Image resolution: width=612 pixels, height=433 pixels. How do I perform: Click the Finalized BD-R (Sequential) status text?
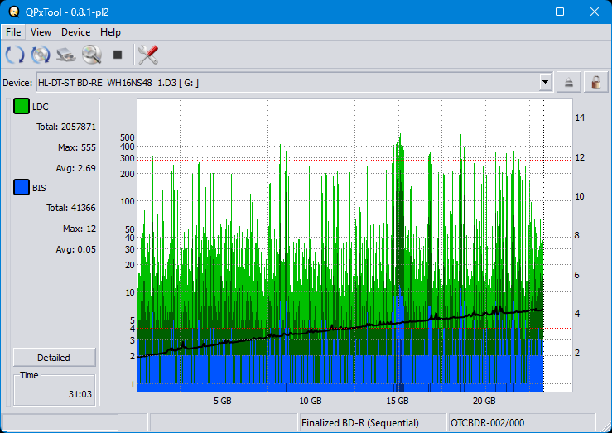[x=360, y=423]
